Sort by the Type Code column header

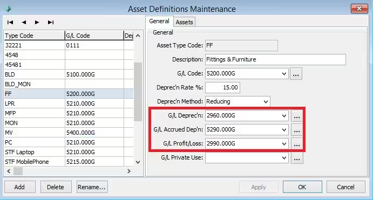(x=35, y=36)
